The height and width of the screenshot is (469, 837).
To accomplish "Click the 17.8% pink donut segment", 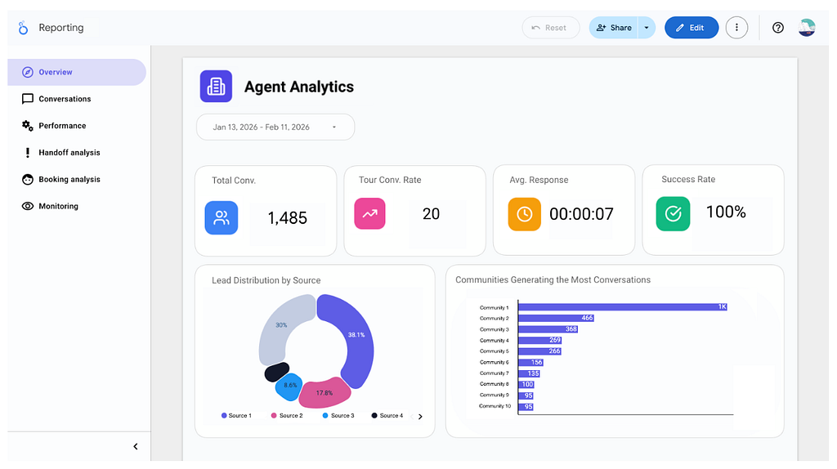I will (x=325, y=393).
